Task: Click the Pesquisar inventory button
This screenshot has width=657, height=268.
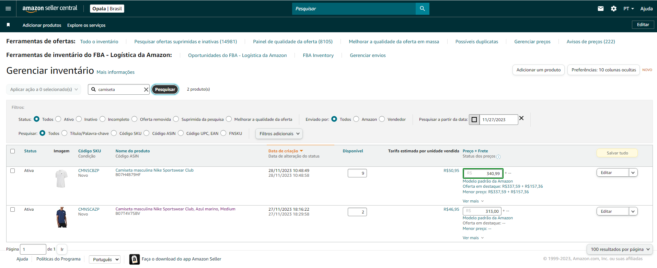Action: (165, 89)
